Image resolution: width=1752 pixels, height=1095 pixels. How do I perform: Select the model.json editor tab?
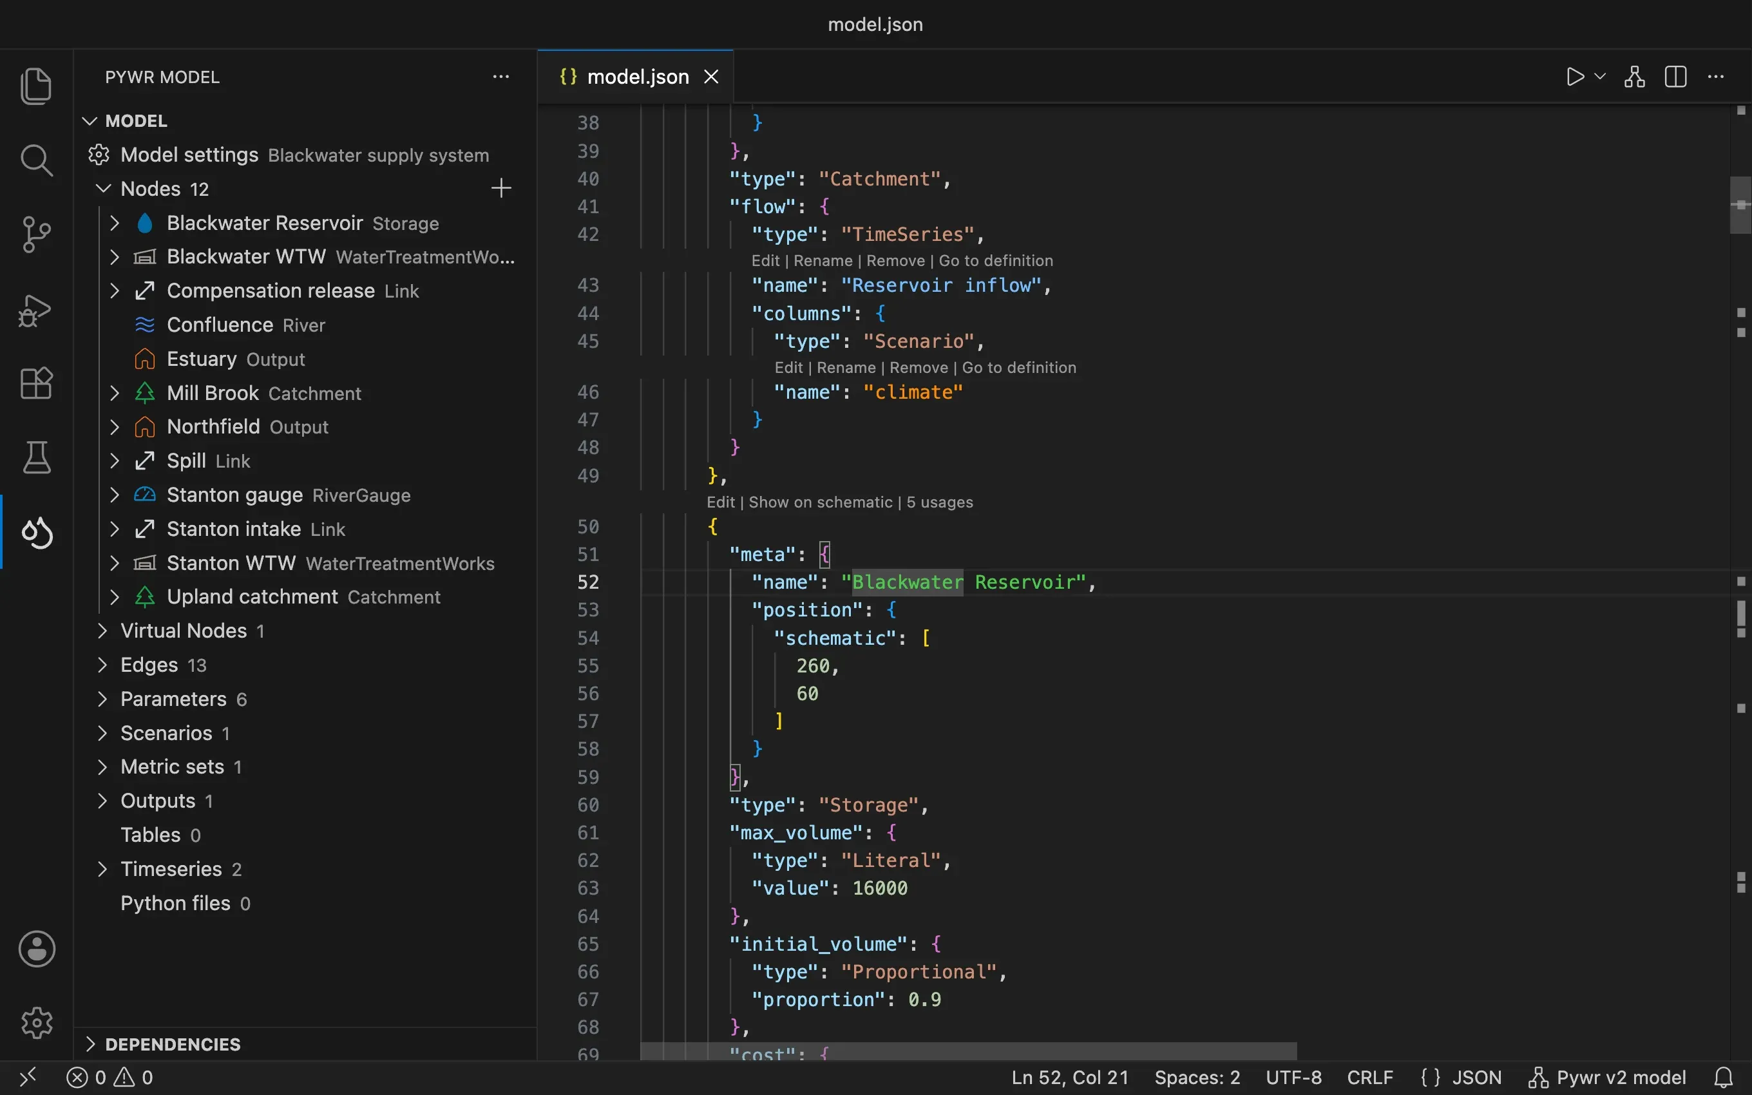[x=635, y=77]
